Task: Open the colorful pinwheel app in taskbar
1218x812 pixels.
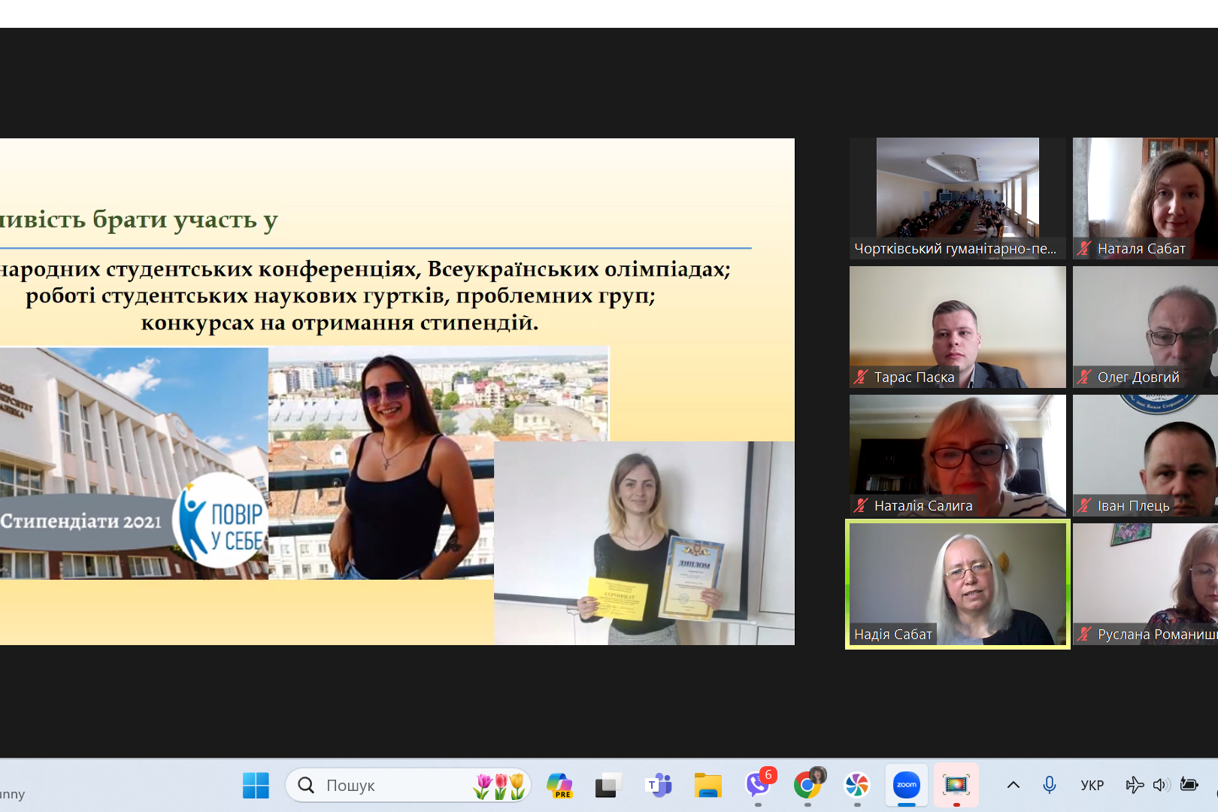Action: pos(857,786)
